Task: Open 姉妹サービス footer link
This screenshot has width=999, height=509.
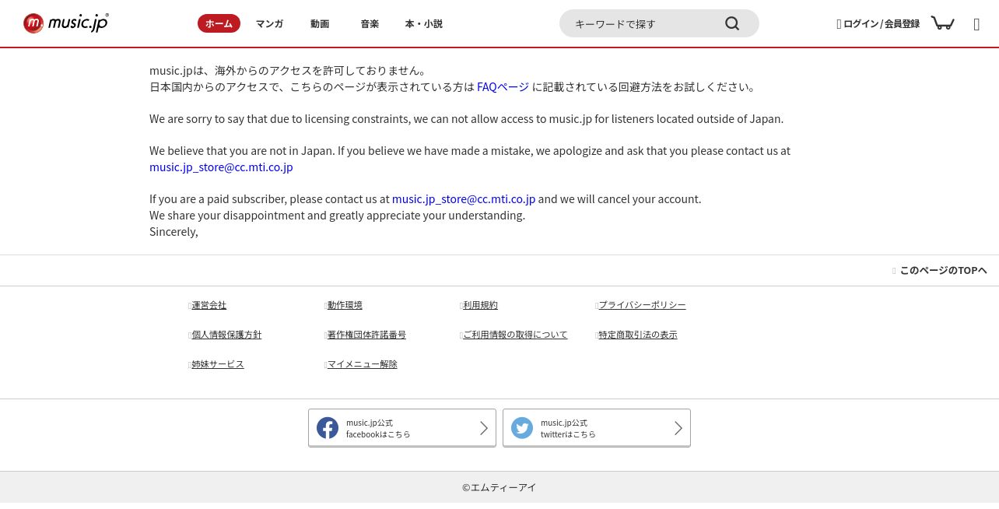Action: coord(218,364)
